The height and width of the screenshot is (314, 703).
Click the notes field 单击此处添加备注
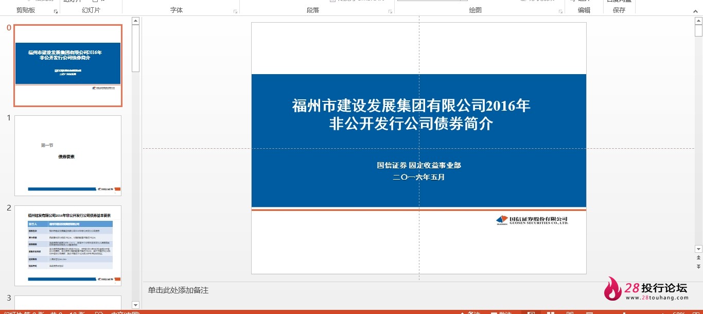click(178, 290)
